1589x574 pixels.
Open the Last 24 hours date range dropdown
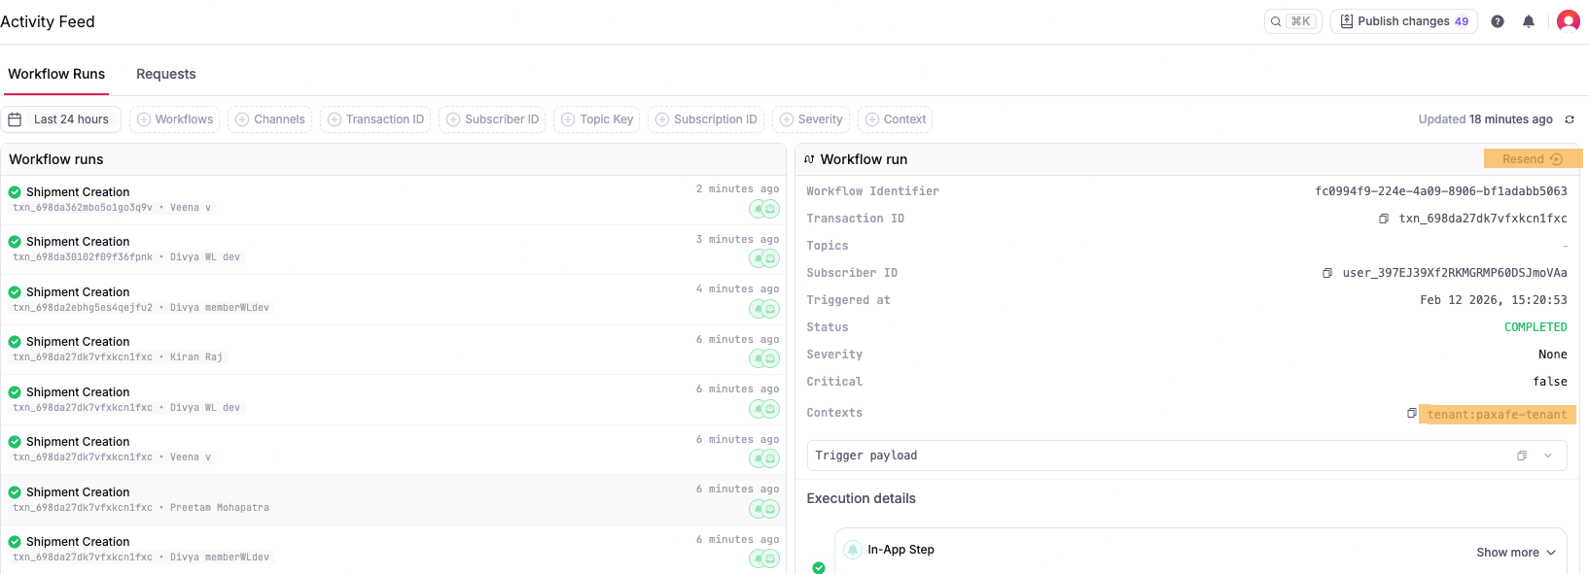(60, 119)
